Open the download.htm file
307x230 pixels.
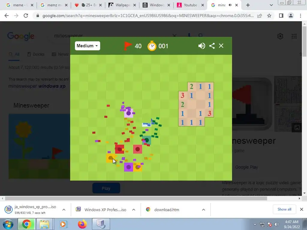[166, 210]
